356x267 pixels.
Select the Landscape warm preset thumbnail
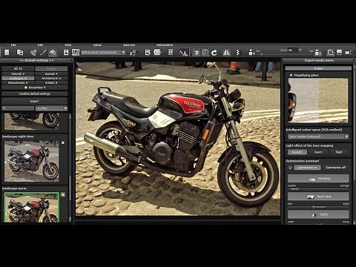(x=32, y=207)
